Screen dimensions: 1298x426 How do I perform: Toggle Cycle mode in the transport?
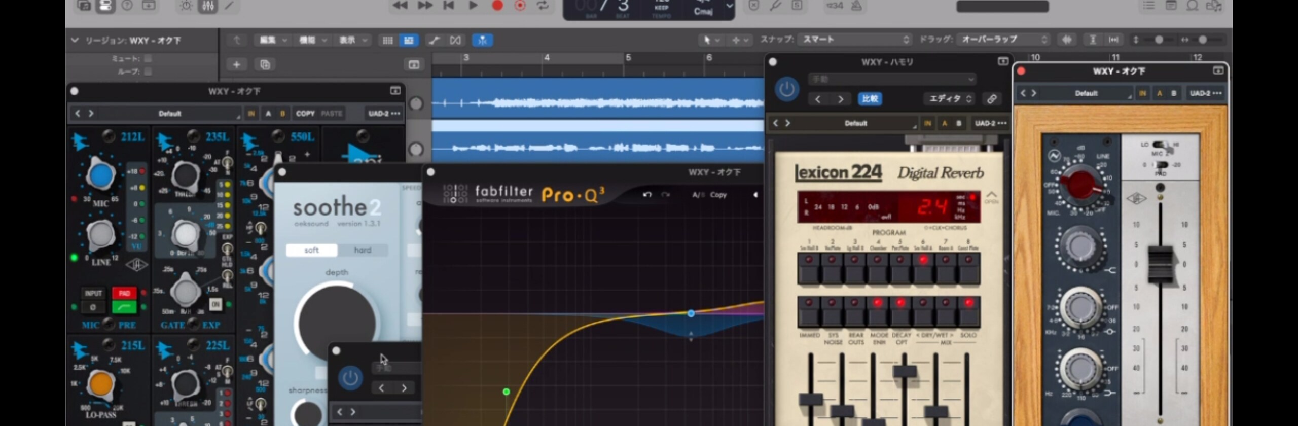(543, 6)
